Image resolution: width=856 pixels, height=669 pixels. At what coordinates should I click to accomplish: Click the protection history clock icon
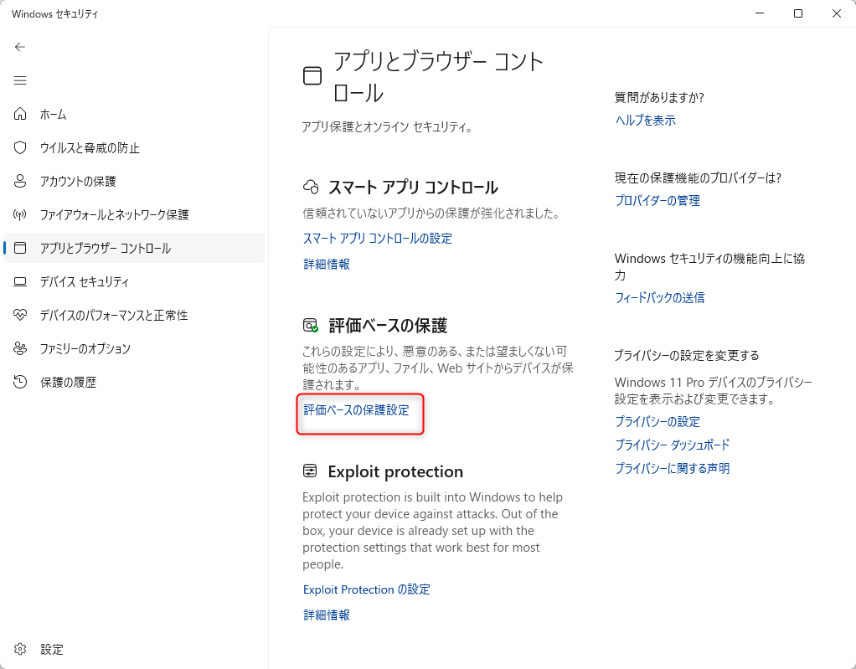coord(21,382)
